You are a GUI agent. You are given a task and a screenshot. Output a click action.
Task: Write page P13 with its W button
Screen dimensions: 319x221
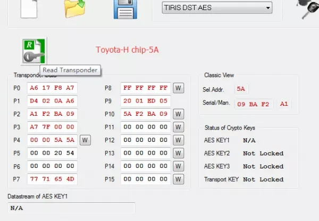pos(179,153)
